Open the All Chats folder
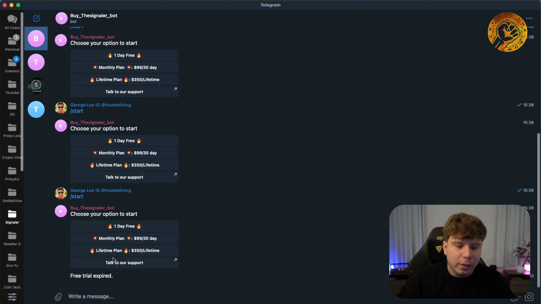 pos(12,22)
